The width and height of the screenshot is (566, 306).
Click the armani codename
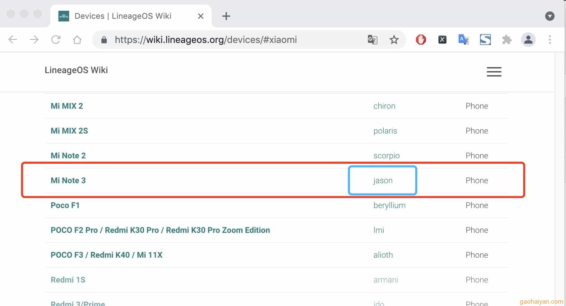click(386, 279)
